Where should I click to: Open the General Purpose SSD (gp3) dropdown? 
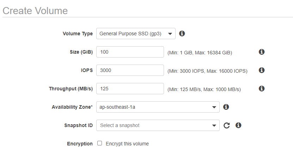pyautogui.click(x=136, y=34)
